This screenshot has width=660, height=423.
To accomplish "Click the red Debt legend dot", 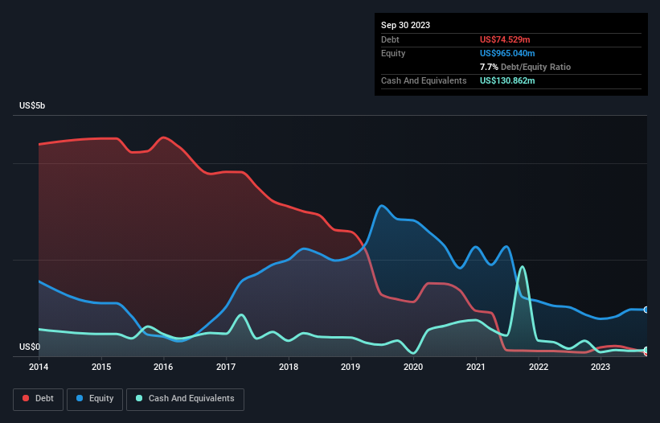I will point(26,398).
